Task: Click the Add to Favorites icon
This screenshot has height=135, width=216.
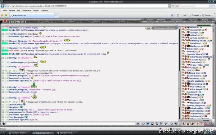Action: tap(6, 15)
